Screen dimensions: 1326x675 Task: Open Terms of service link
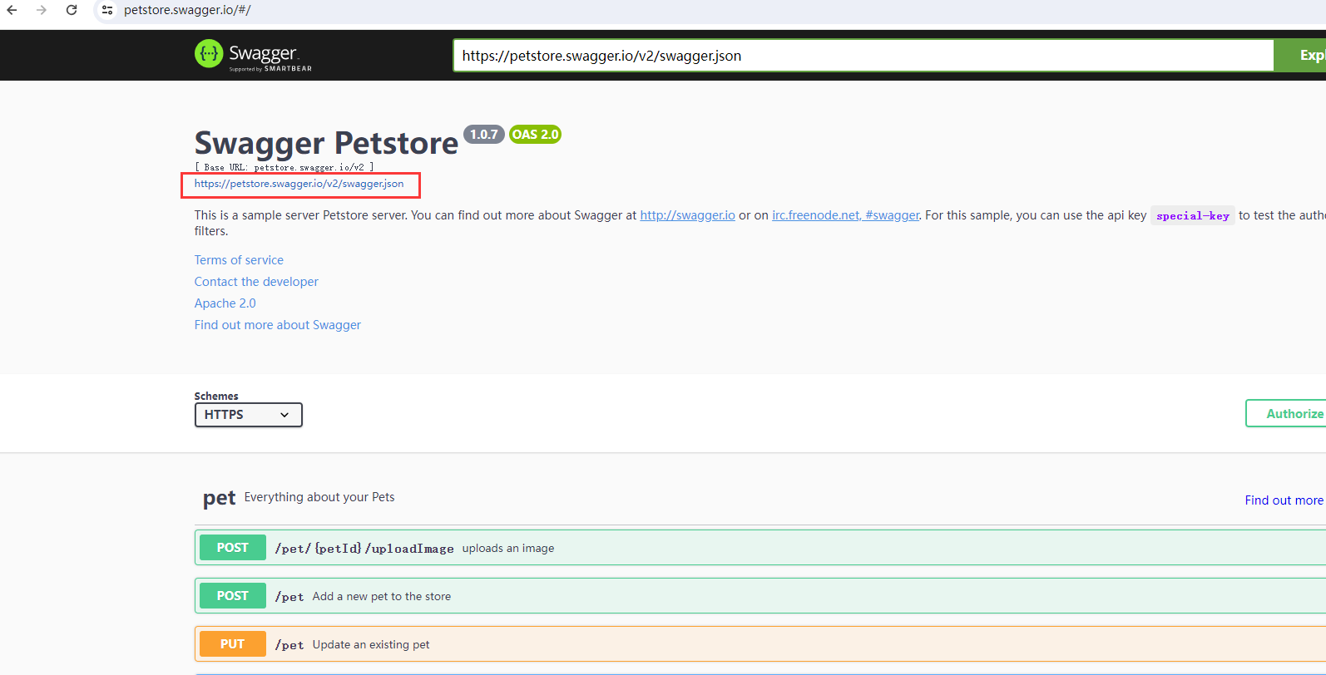pos(239,260)
